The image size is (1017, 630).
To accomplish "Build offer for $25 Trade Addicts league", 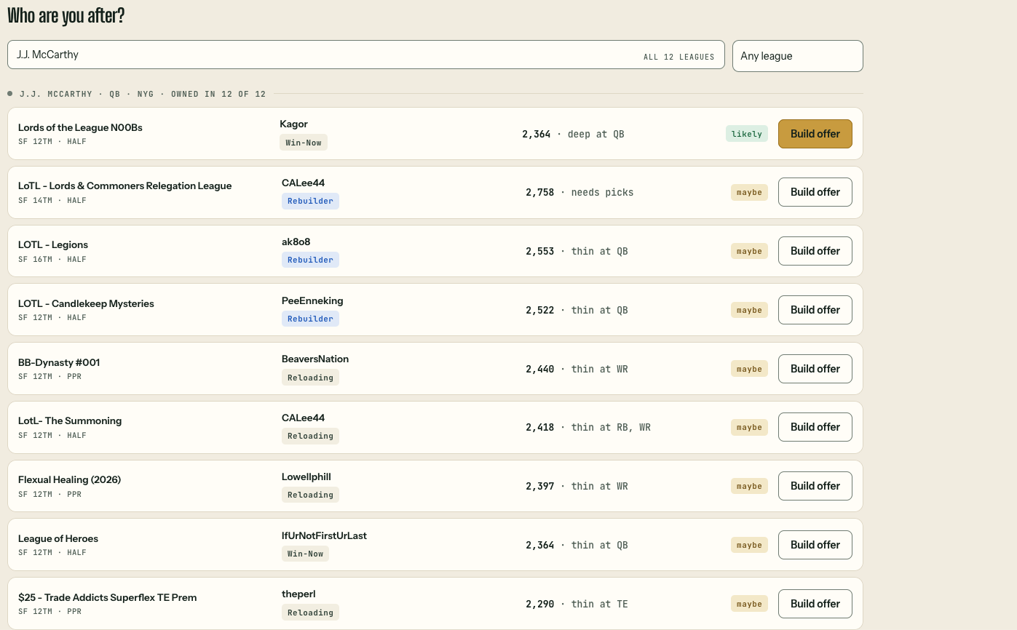I will tap(815, 604).
